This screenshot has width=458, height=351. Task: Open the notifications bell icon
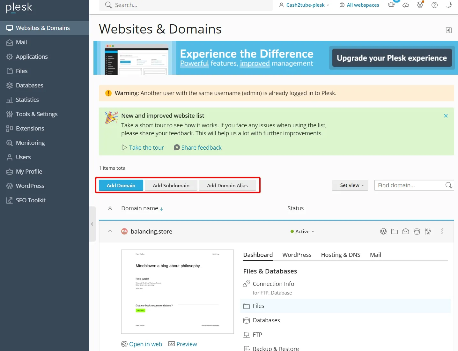(391, 5)
